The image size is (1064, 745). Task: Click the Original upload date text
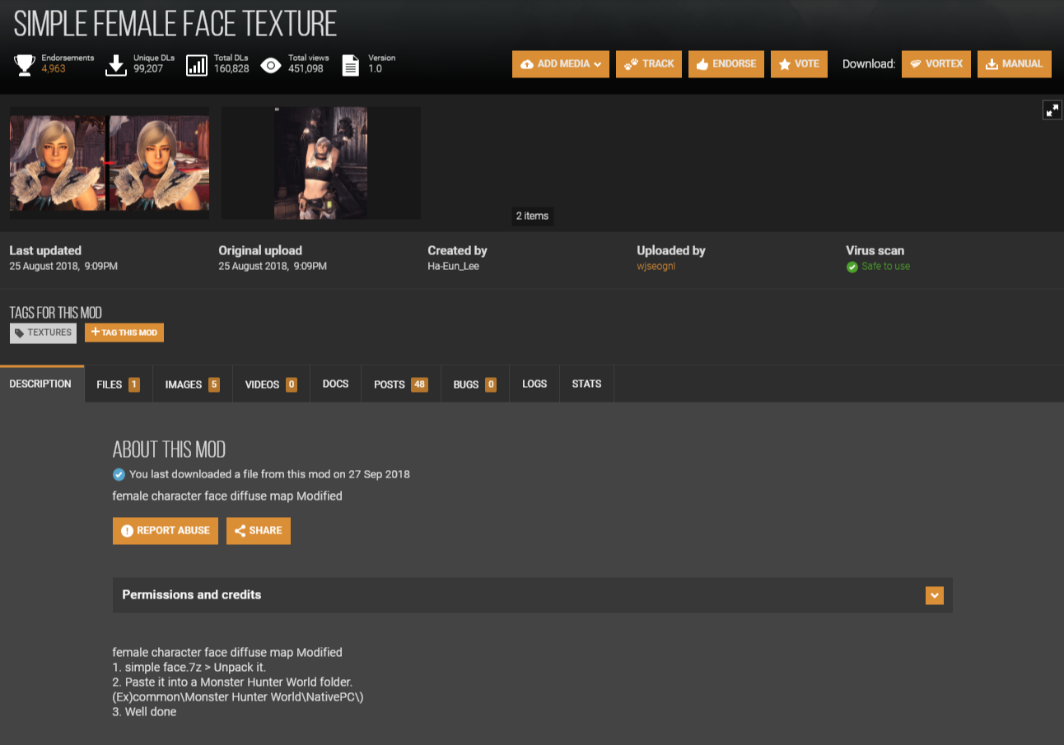pyautogui.click(x=273, y=267)
